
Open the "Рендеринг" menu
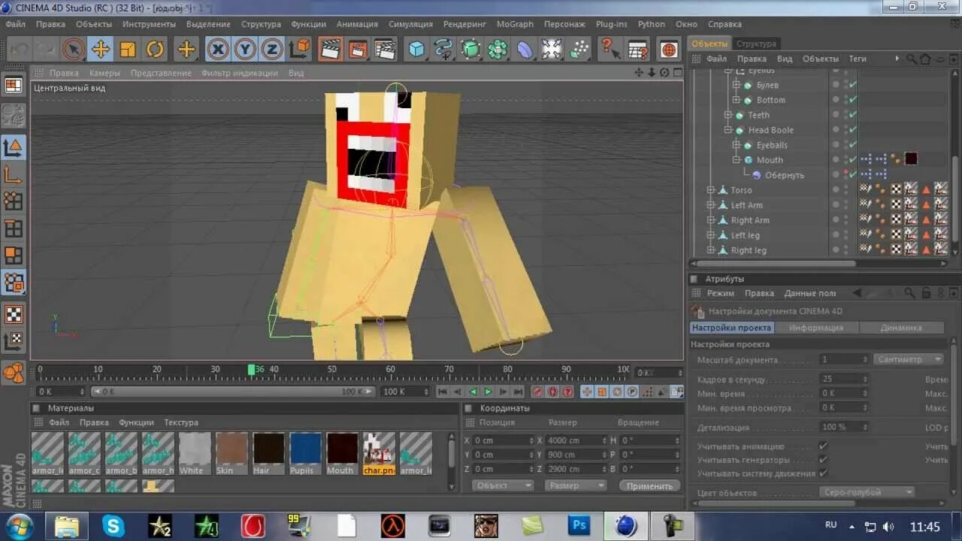point(464,24)
